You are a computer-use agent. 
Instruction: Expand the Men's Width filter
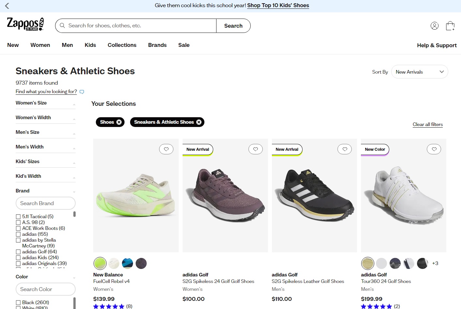tap(46, 147)
